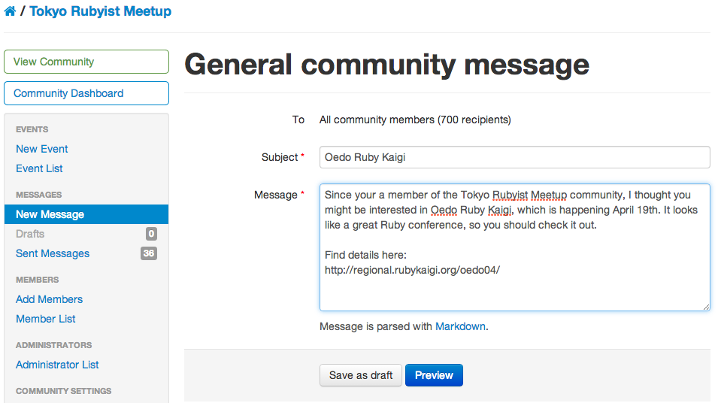Open Sent Messages list
The width and height of the screenshot is (721, 403).
tap(53, 253)
